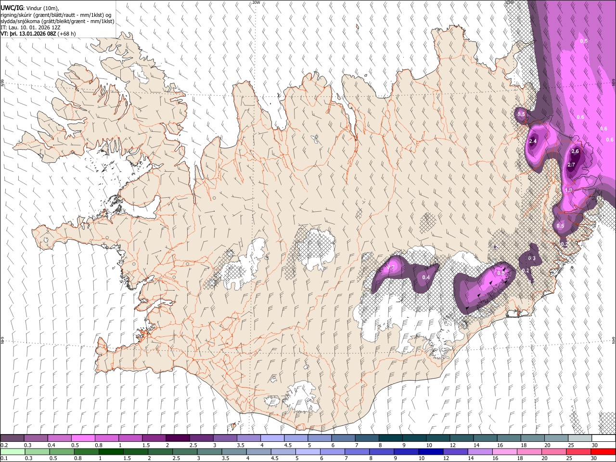This screenshot has width=616, height=462.
Task: Select the white snow swatch after 30
Action: pos(604,438)
